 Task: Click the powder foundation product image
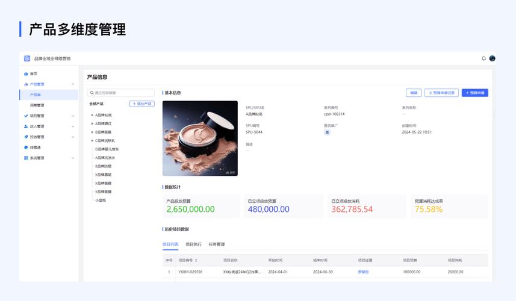point(200,138)
